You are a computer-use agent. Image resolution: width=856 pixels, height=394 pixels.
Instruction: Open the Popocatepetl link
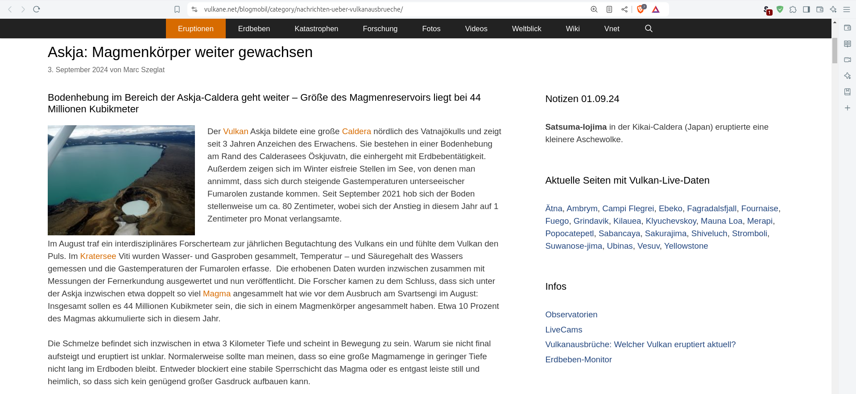point(570,234)
